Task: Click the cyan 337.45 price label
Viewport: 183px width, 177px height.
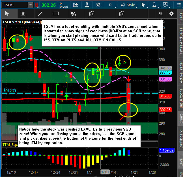Action: coord(165,72)
